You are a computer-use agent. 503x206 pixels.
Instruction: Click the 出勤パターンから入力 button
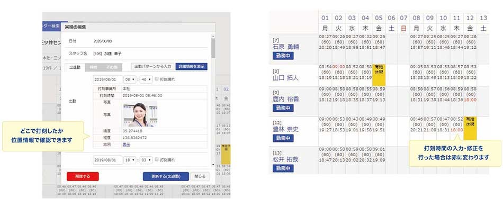pos(152,66)
